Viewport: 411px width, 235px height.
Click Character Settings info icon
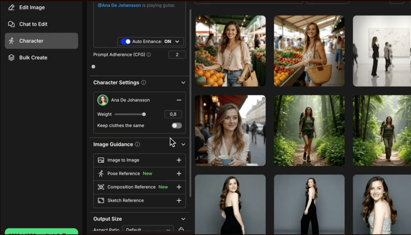point(144,83)
